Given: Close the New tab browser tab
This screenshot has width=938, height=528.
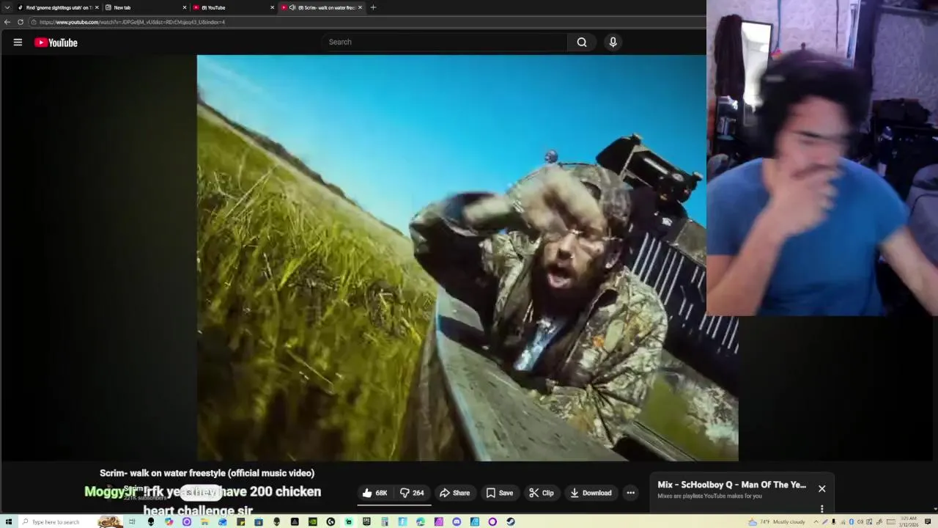Looking at the screenshot, I should pyautogui.click(x=185, y=7).
